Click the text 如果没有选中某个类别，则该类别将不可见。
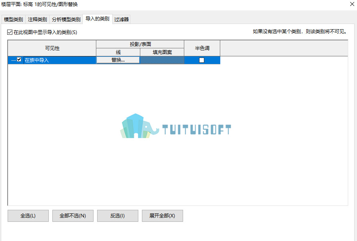The width and height of the screenshot is (357, 241). (299, 32)
